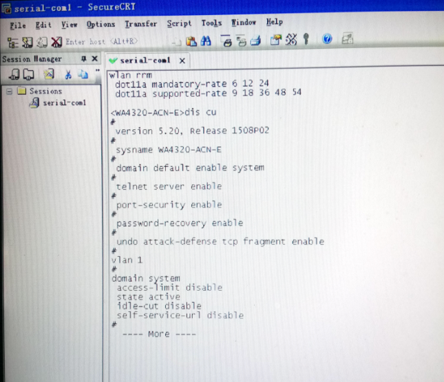Click Connect icon in Session Manager toolbar

[x=14, y=74]
